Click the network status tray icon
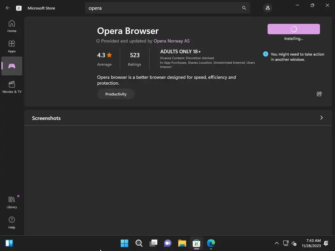 pos(286,243)
